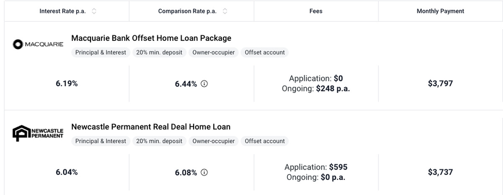Click the Monthly Payment column header
Image resolution: width=503 pixels, height=195 pixels.
pos(440,11)
